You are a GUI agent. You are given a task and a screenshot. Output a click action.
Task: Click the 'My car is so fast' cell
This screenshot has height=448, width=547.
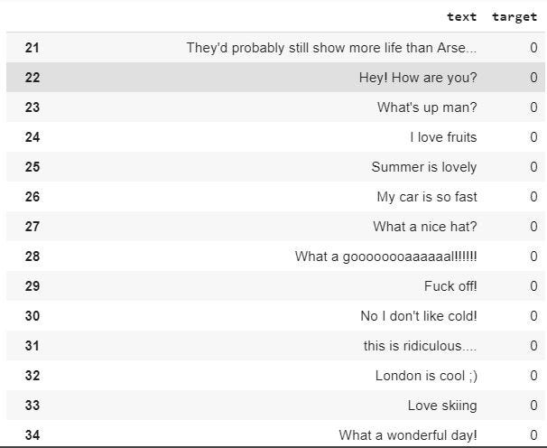427,197
